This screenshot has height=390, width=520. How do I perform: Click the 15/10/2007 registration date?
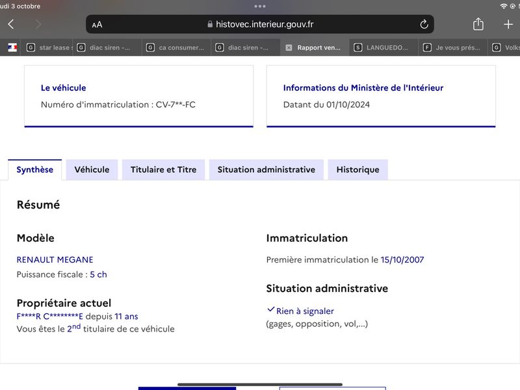click(x=402, y=259)
